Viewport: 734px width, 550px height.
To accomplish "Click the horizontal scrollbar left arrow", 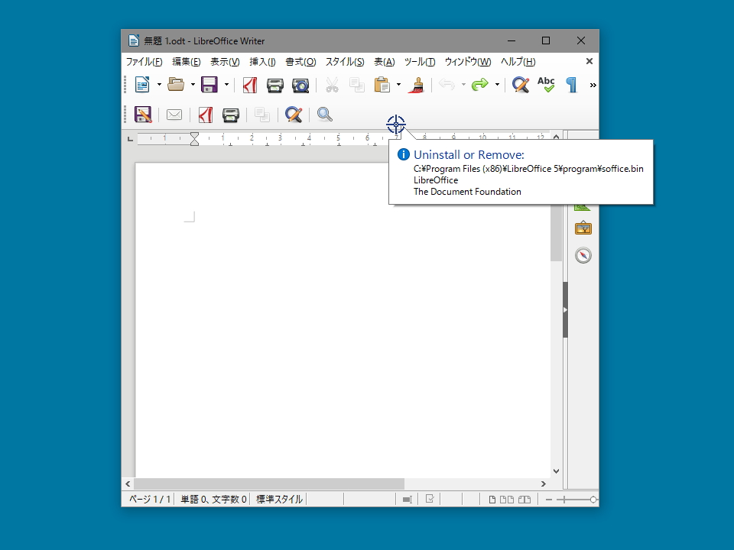I will [x=128, y=484].
